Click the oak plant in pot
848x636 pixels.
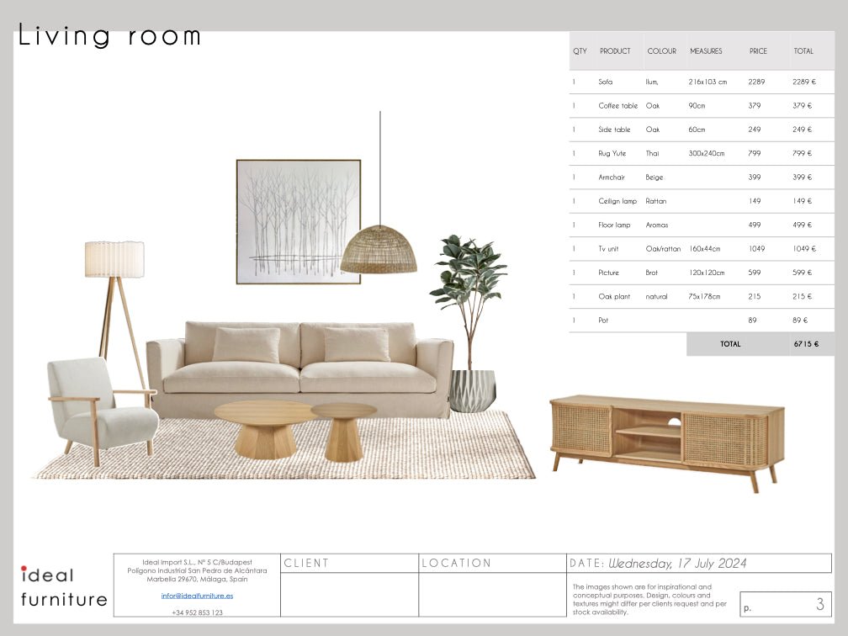pos(469,320)
